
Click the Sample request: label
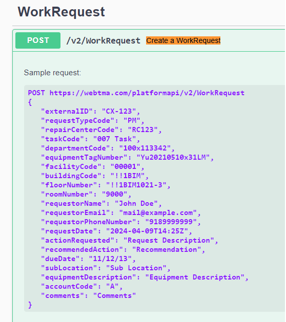pyautogui.click(x=52, y=73)
